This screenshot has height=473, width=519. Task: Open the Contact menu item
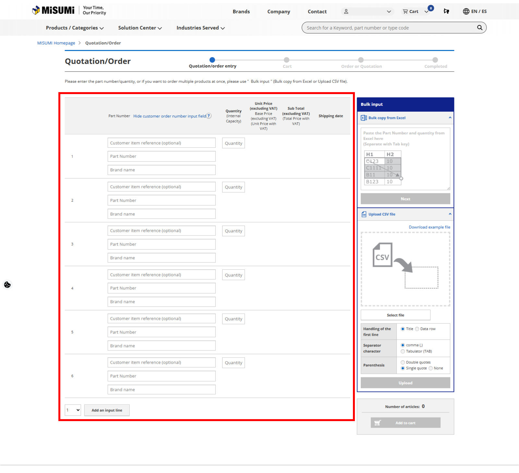[317, 11]
